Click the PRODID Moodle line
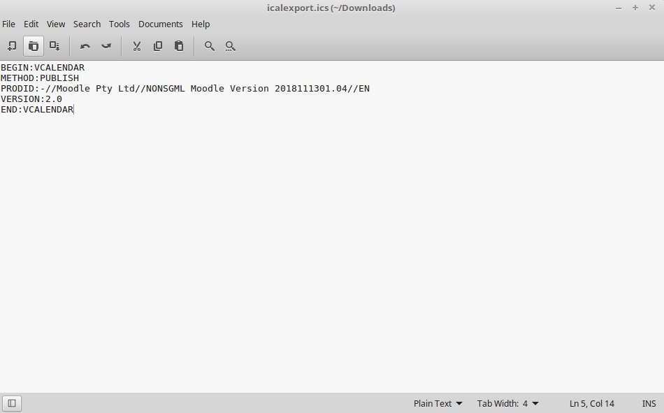Image resolution: width=664 pixels, height=413 pixels. (185, 89)
